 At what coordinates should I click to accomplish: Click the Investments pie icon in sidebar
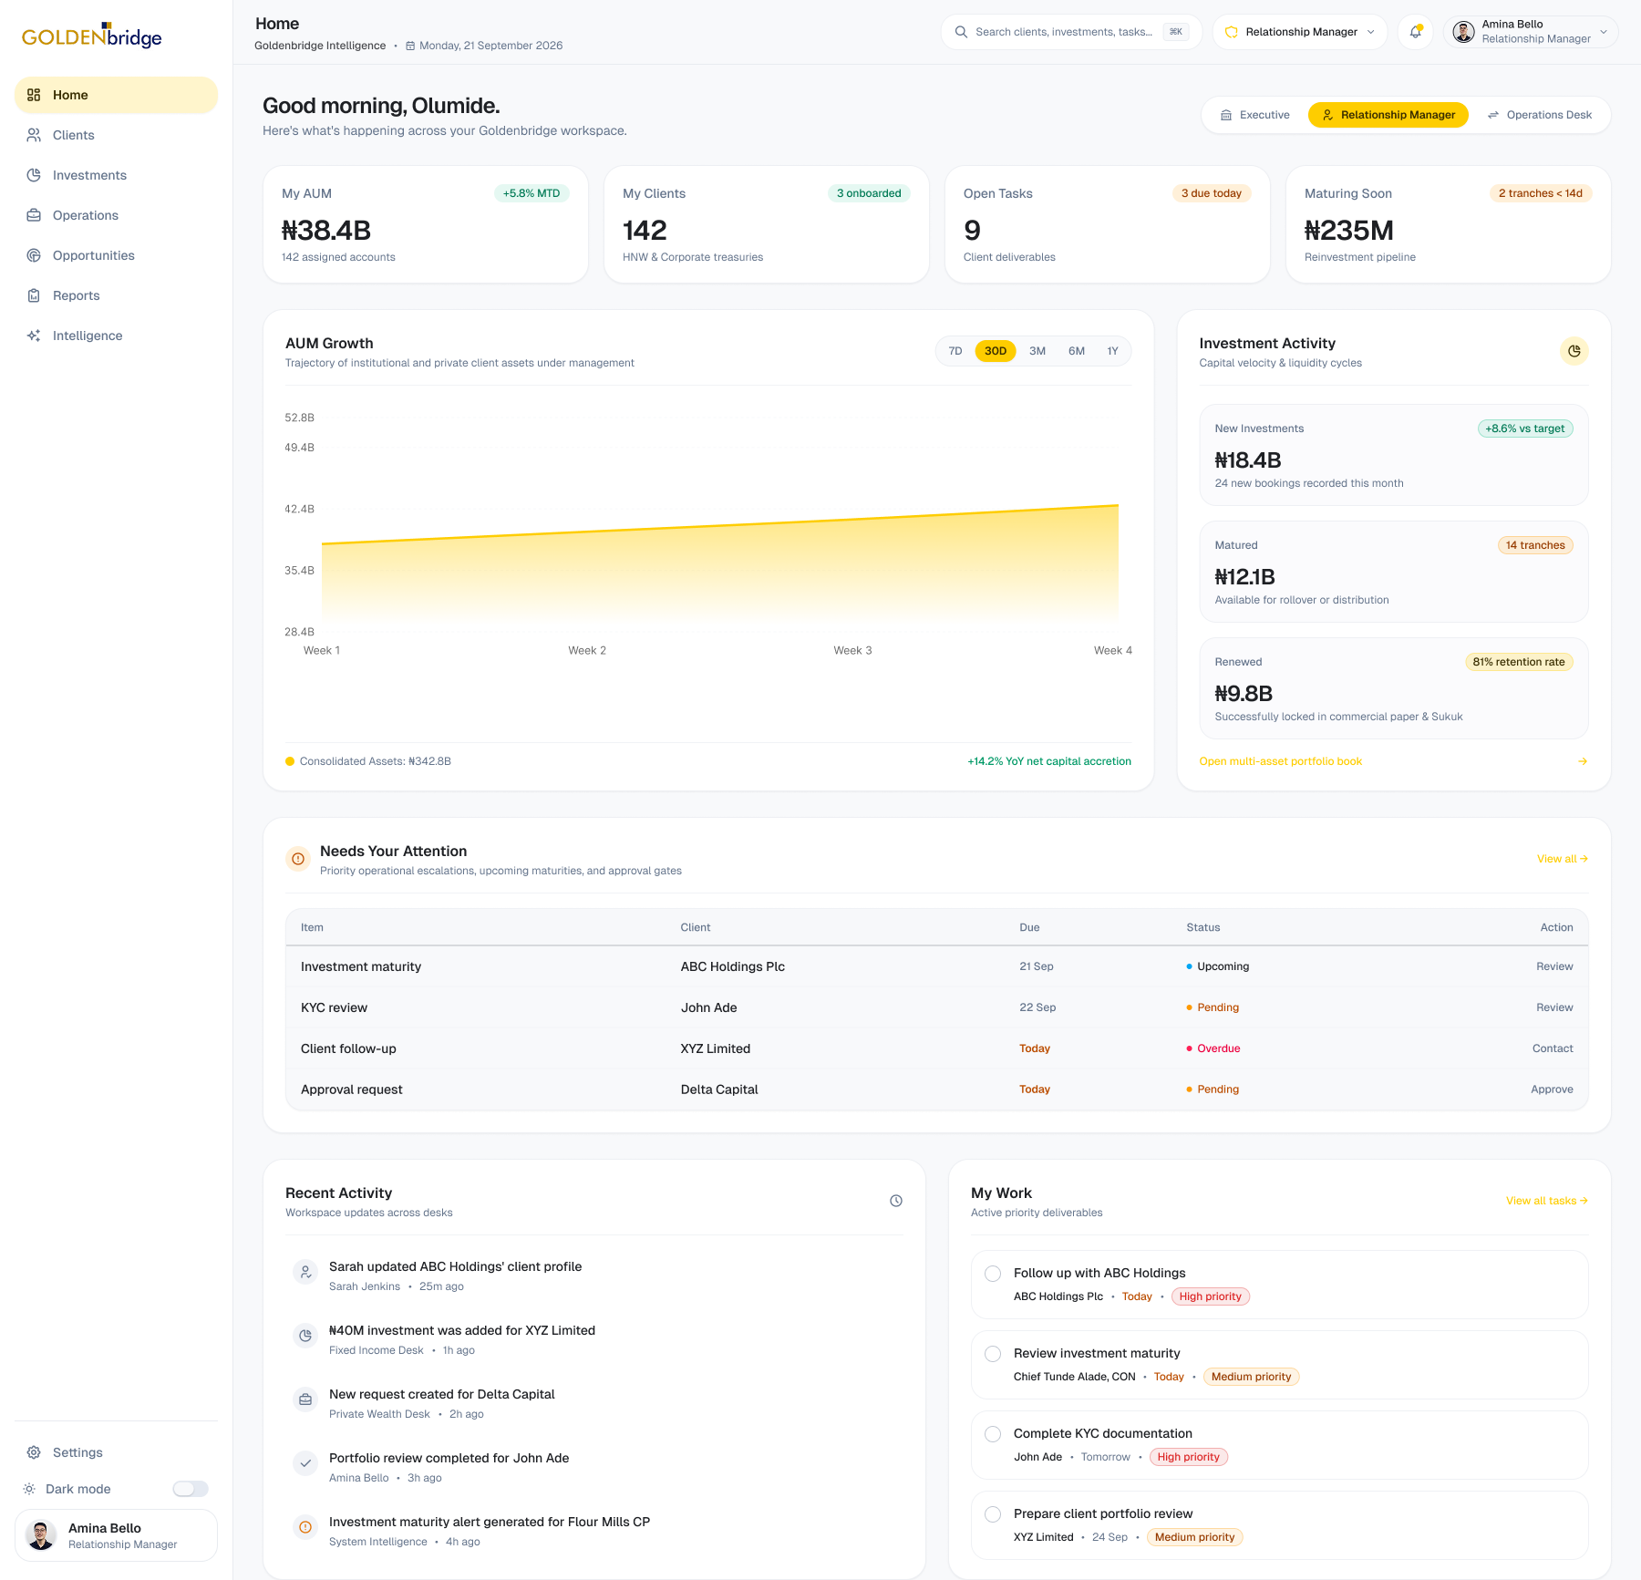pos(34,175)
